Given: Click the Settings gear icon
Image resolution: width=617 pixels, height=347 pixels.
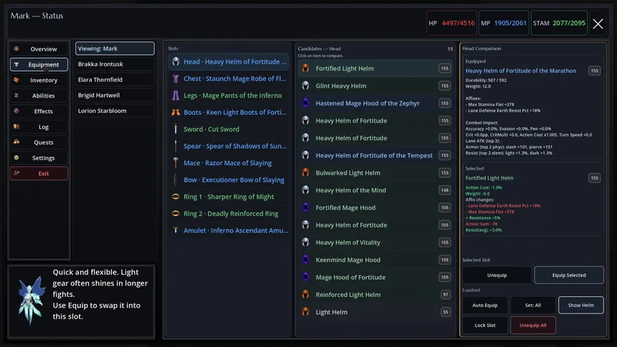Looking at the screenshot, I should point(17,158).
